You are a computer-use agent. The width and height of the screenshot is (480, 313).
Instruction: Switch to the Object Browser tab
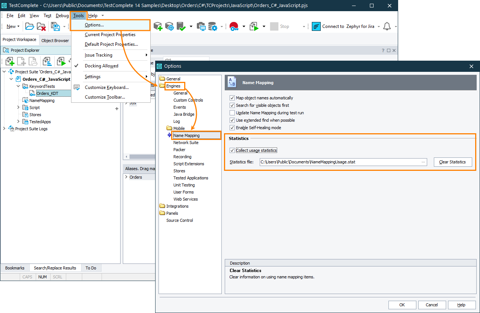55,41
